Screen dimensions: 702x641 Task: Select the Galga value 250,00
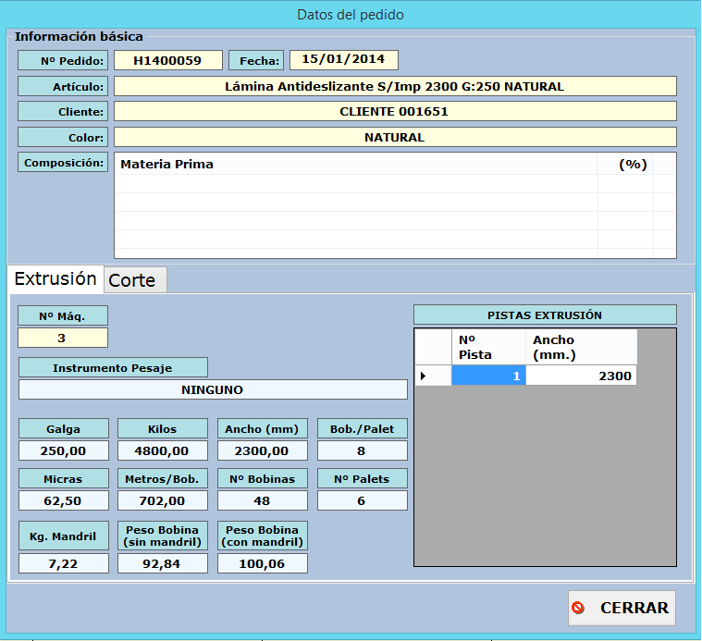[x=63, y=450]
